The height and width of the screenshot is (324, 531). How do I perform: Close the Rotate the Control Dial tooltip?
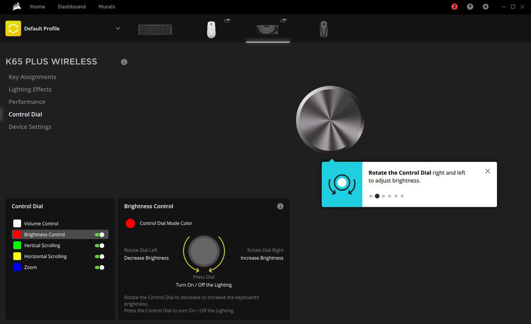[x=487, y=171]
